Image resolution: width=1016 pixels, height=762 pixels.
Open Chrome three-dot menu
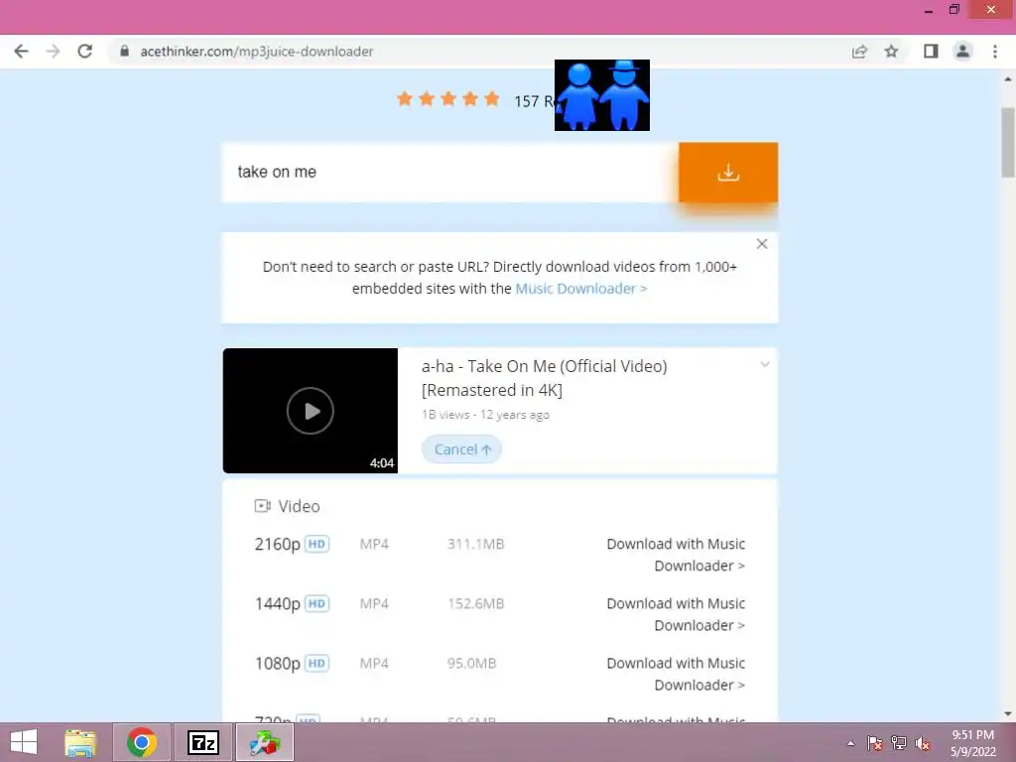tap(995, 52)
